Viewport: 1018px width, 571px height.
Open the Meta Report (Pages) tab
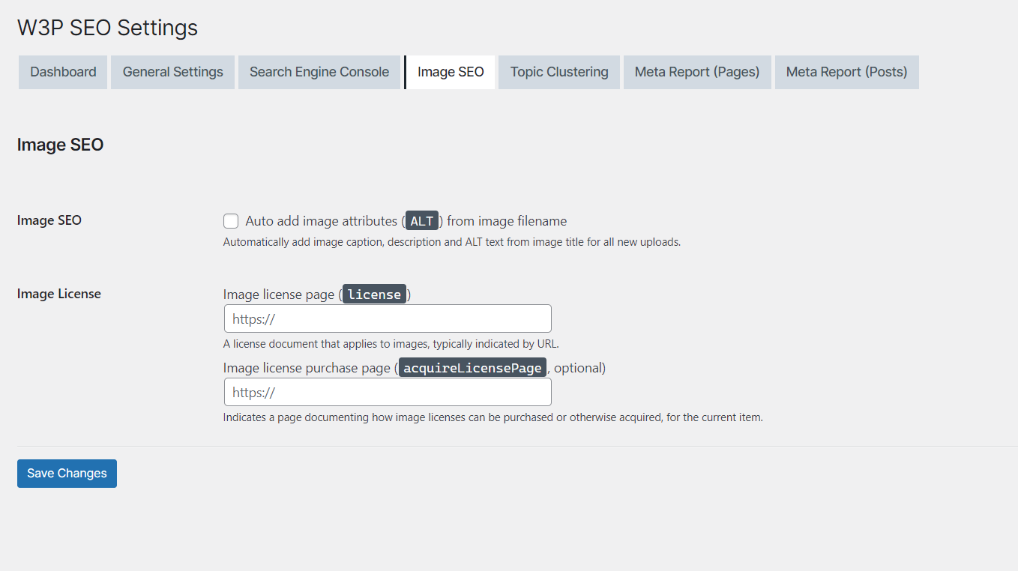(x=697, y=72)
